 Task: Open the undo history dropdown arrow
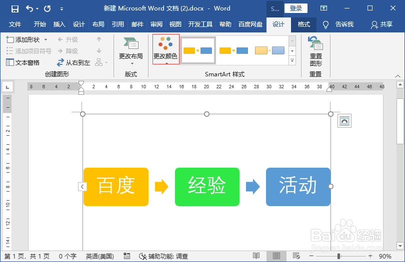pyautogui.click(x=37, y=9)
